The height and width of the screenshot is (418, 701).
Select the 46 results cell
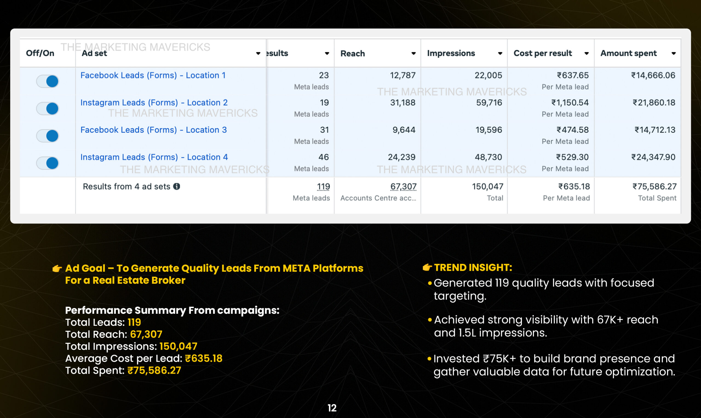pyautogui.click(x=324, y=157)
